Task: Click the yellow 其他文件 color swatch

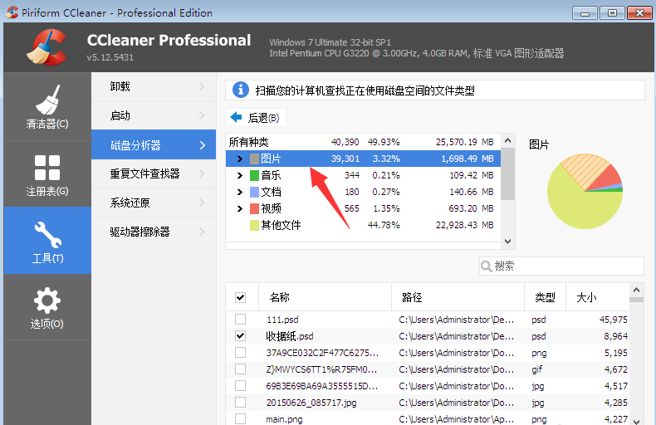Action: point(254,225)
